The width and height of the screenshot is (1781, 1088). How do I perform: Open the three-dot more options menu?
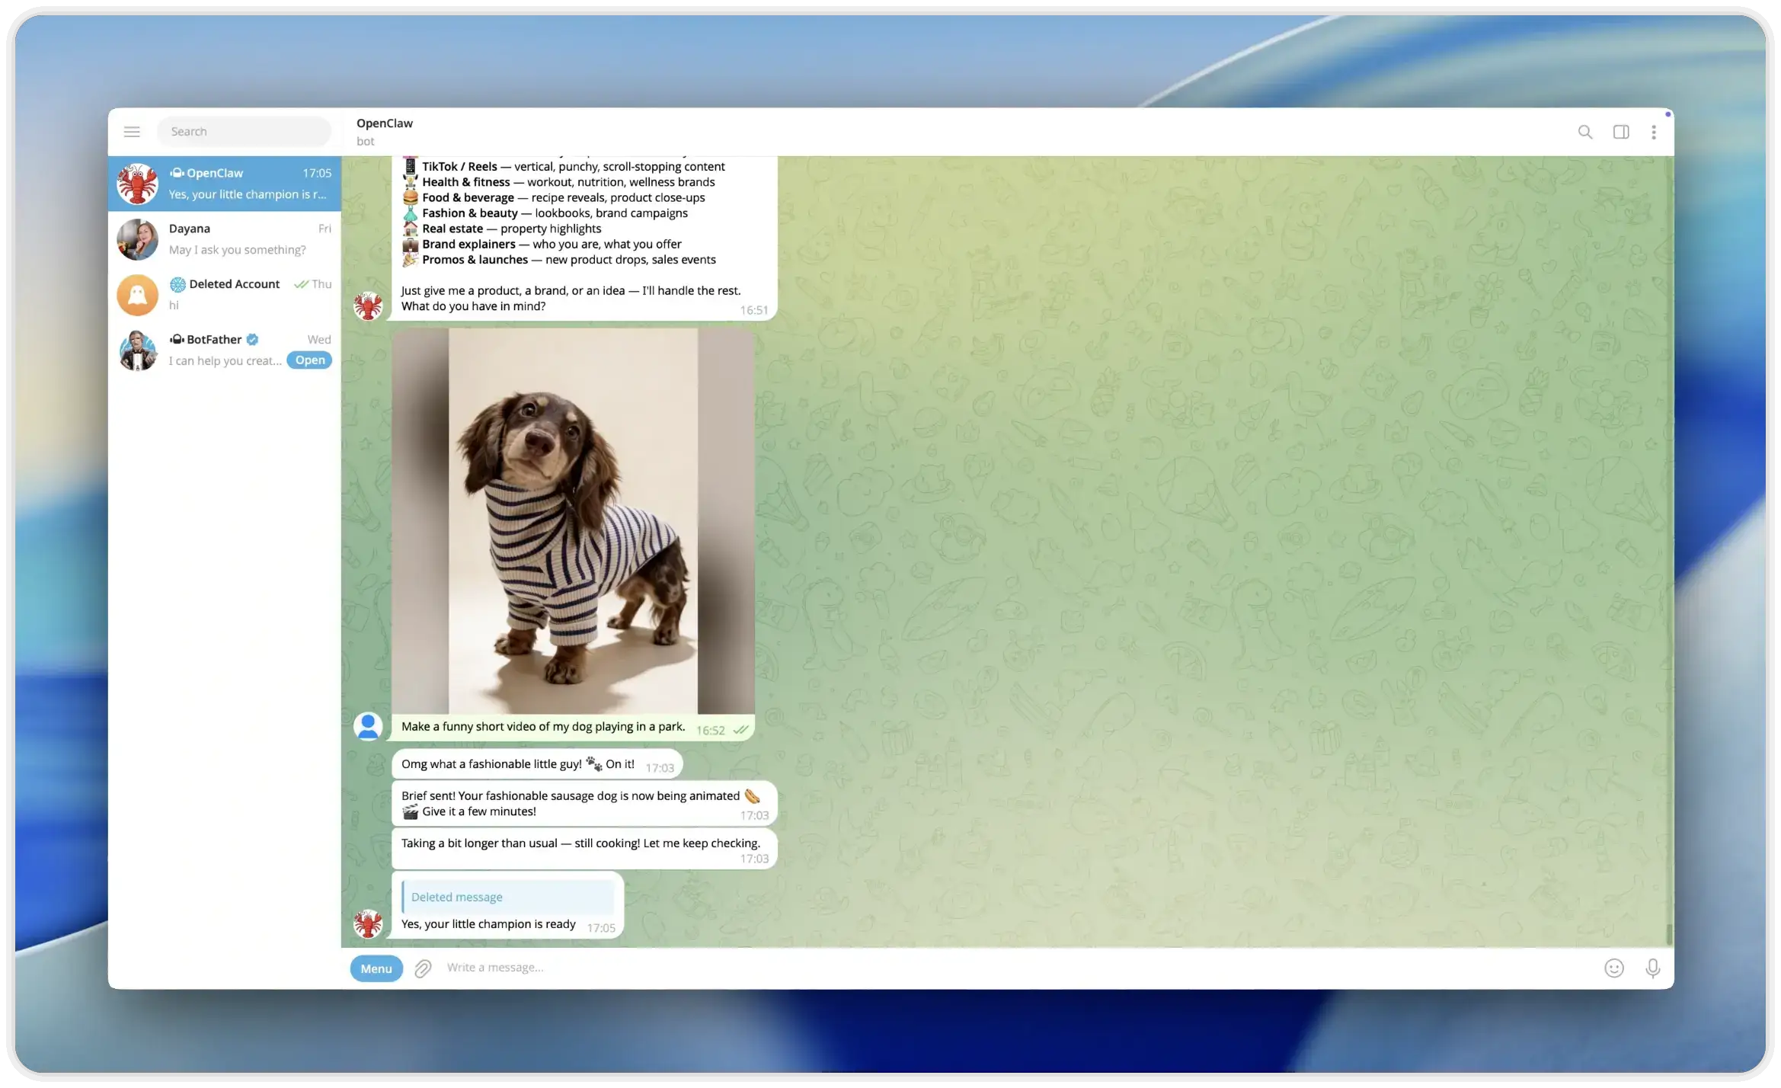(x=1654, y=132)
